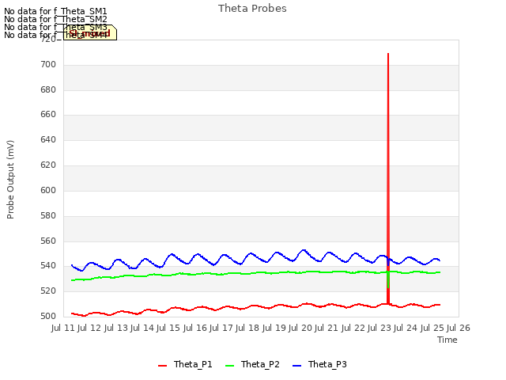Click the 520 y-axis tick label
This screenshot has width=506, height=380.
pos(48,291)
